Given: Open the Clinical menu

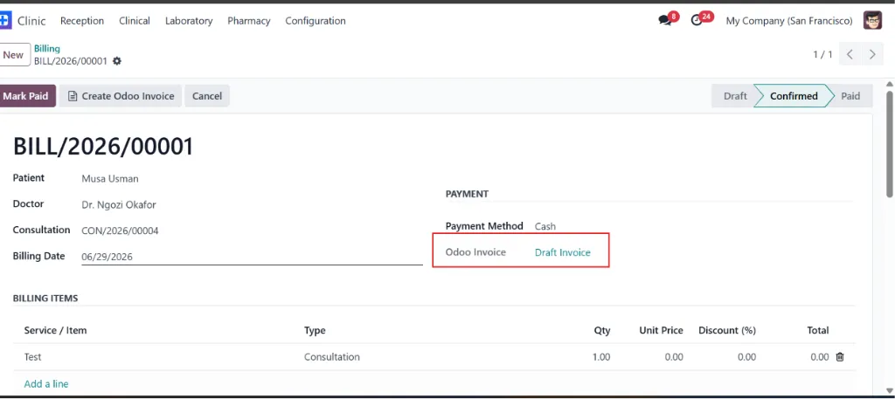Looking at the screenshot, I should (x=135, y=21).
